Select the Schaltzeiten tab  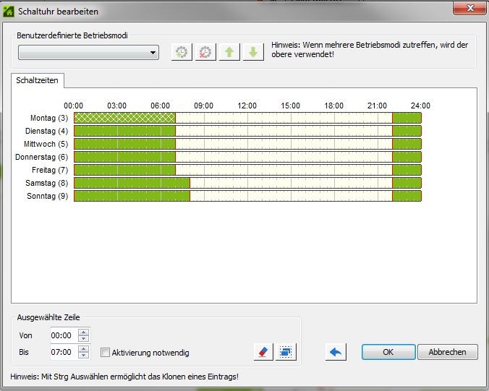[38, 80]
